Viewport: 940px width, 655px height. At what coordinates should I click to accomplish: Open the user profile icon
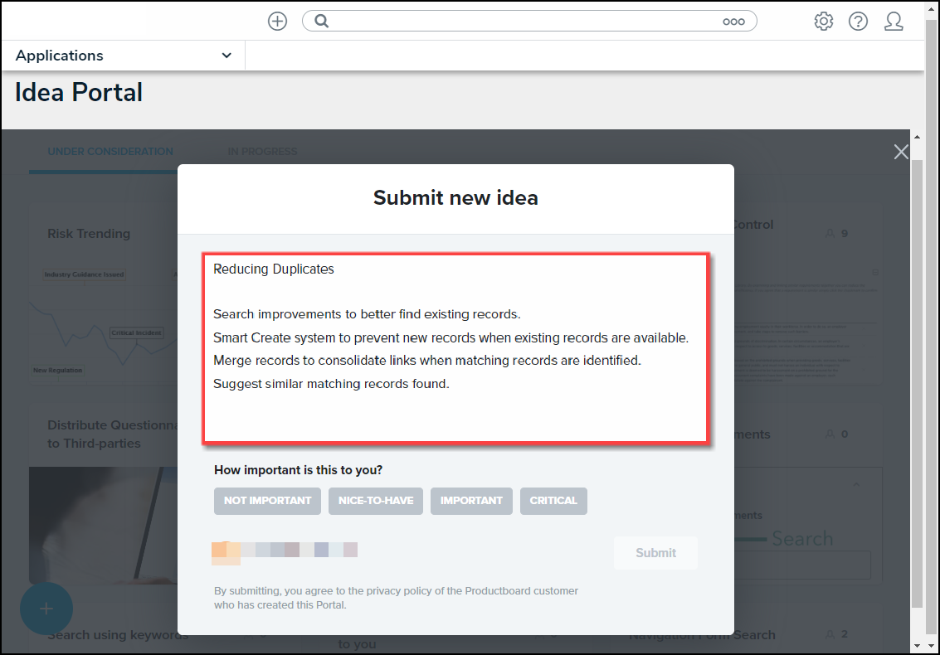[x=894, y=21]
